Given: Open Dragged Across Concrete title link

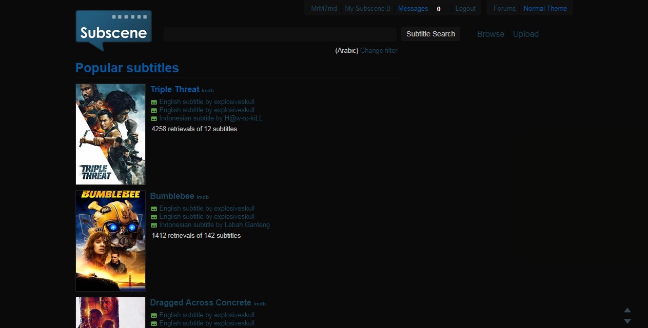Looking at the screenshot, I should pyautogui.click(x=201, y=302).
